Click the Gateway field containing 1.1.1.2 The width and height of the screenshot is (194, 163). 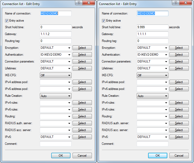55,34
